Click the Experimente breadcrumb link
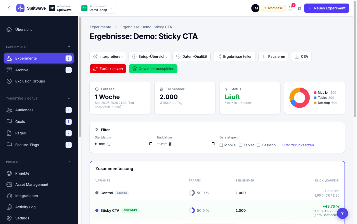This screenshot has width=357, height=224. [100, 27]
